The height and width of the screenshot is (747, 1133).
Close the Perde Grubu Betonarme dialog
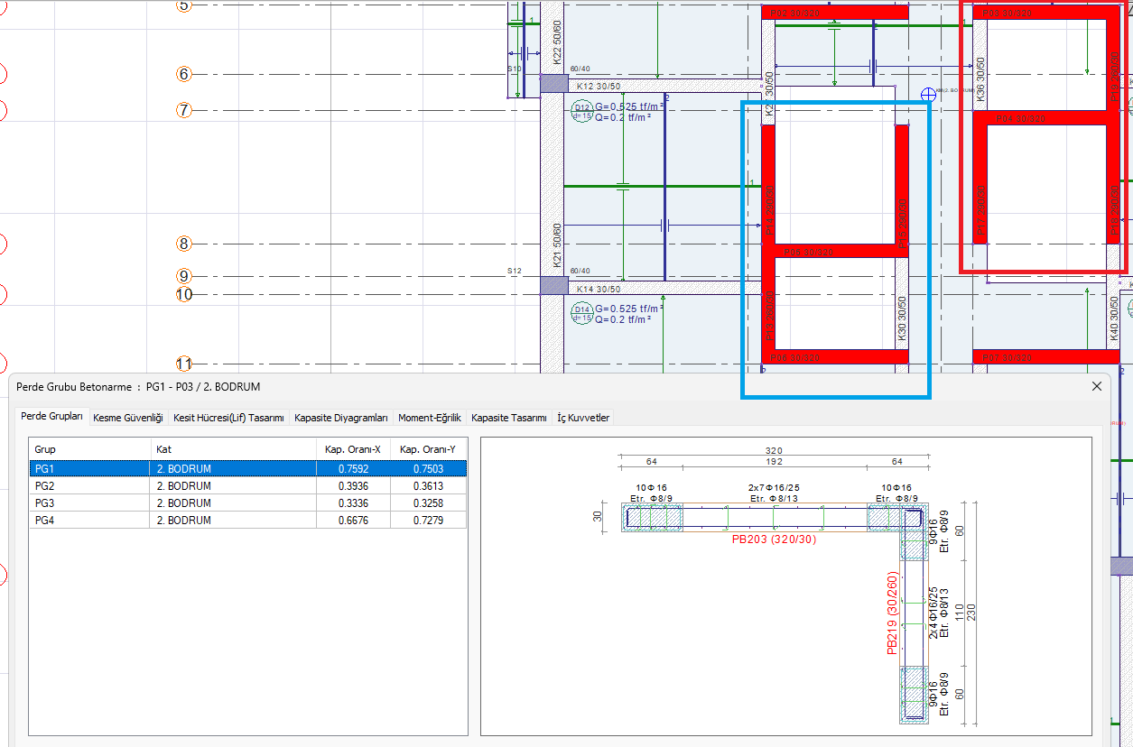(1097, 386)
